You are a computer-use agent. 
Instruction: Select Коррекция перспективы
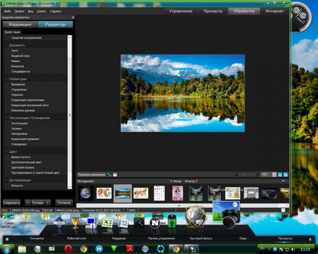(28, 100)
